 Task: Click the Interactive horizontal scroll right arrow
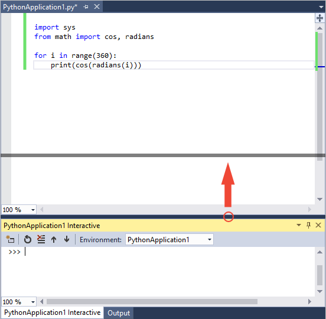coord(309,301)
